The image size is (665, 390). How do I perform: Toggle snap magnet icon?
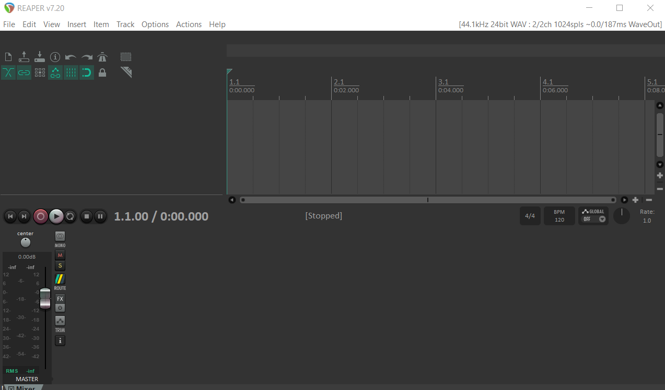click(87, 72)
